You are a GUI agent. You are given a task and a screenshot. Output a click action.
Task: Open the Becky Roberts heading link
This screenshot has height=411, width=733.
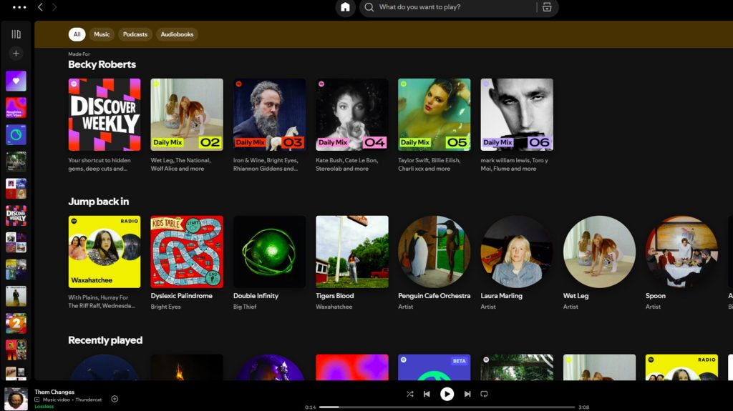pyautogui.click(x=102, y=64)
